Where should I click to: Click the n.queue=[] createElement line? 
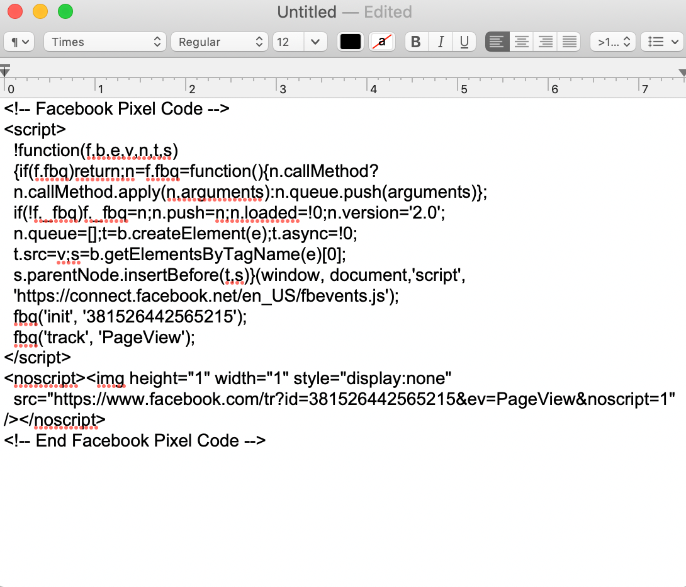coord(186,233)
